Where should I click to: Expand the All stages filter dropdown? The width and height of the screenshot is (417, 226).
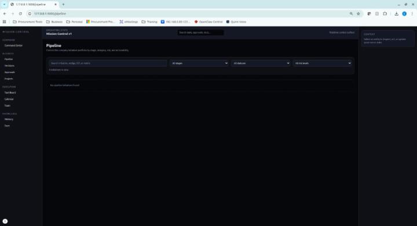coord(199,63)
